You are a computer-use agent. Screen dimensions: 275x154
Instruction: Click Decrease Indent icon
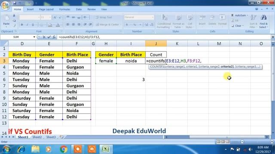(85, 25)
